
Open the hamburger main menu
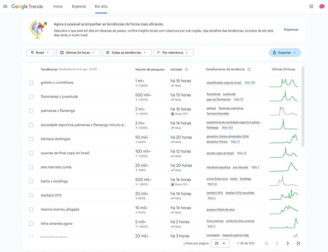(6, 7)
